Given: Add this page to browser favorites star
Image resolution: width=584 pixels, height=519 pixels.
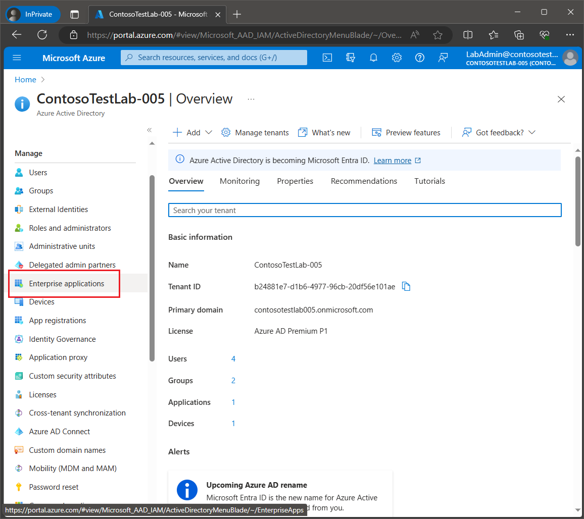Looking at the screenshot, I should click(437, 35).
